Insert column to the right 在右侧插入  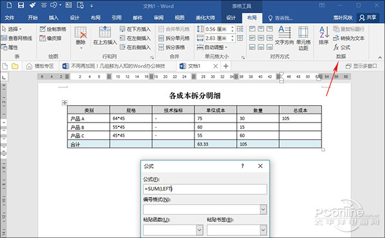[135, 47]
